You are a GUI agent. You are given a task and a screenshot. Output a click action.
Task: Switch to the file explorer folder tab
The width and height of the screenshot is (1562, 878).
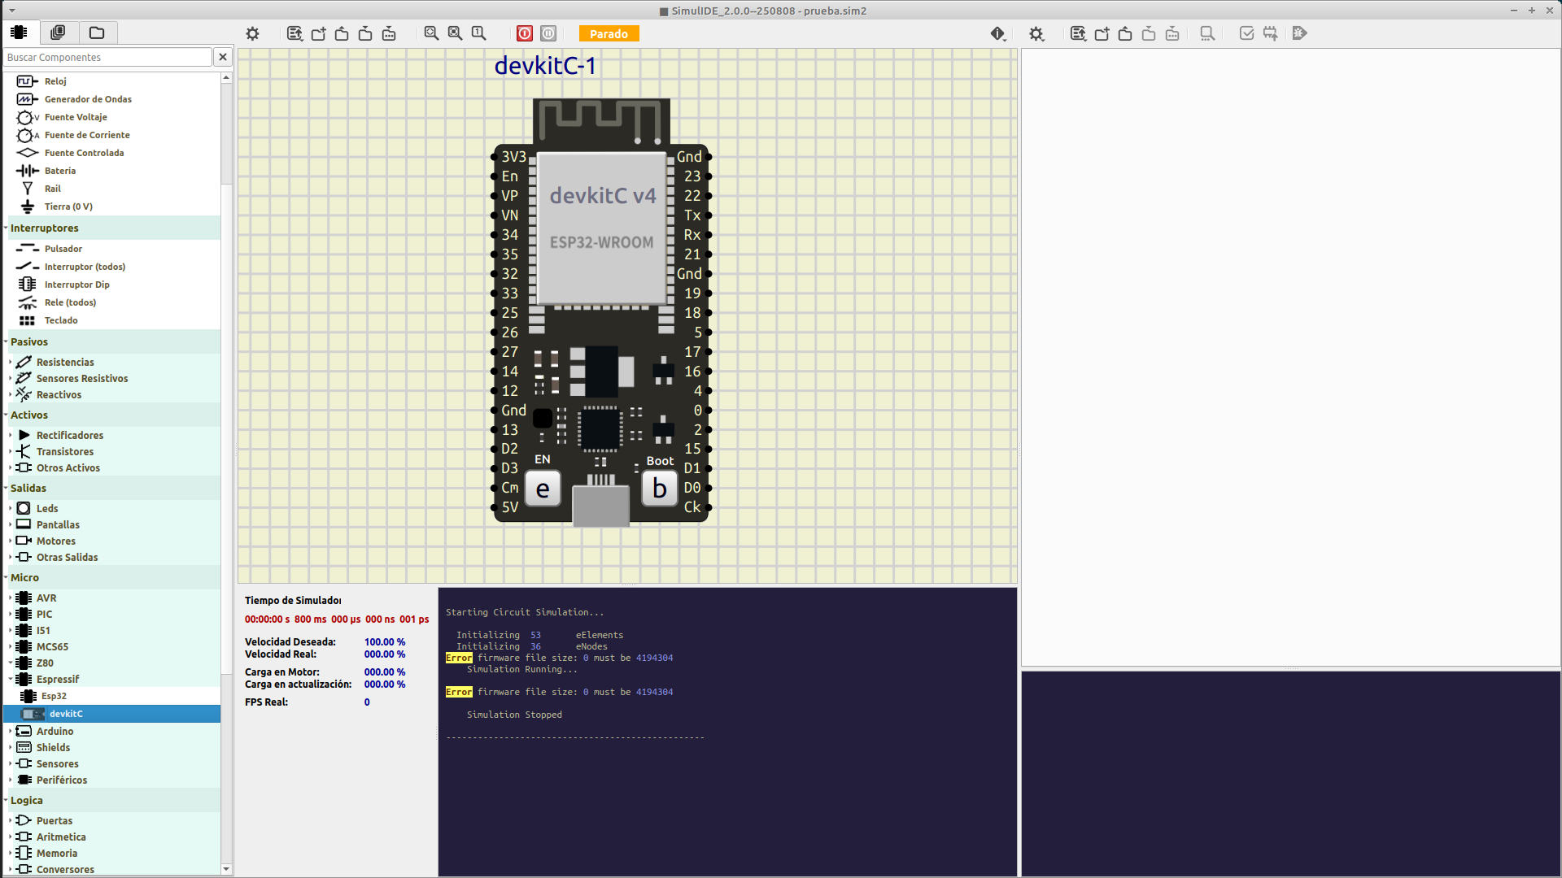pyautogui.click(x=97, y=33)
